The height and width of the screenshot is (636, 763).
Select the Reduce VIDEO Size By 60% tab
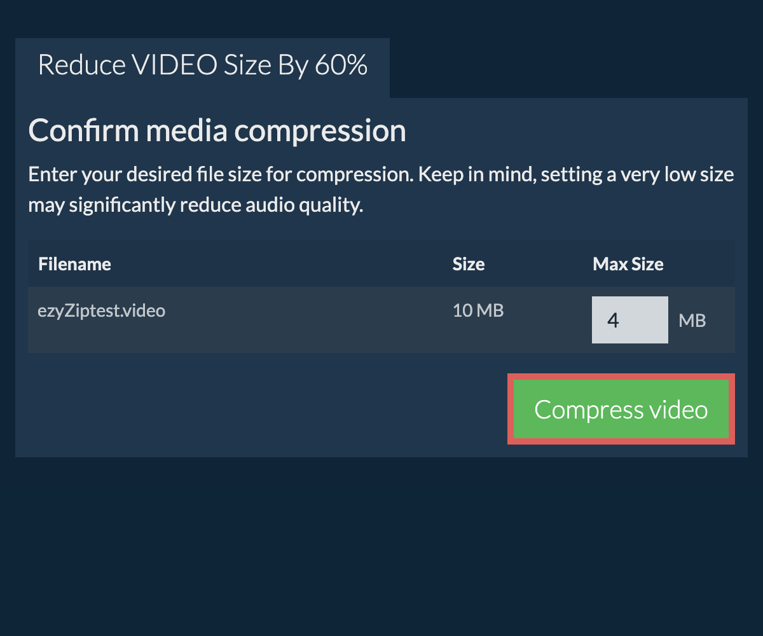(202, 66)
